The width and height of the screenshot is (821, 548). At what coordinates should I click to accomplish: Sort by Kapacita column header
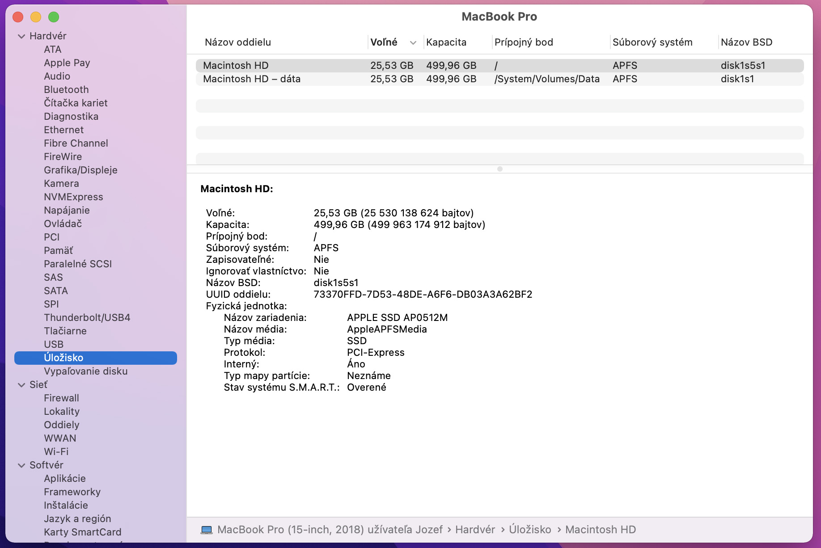446,42
